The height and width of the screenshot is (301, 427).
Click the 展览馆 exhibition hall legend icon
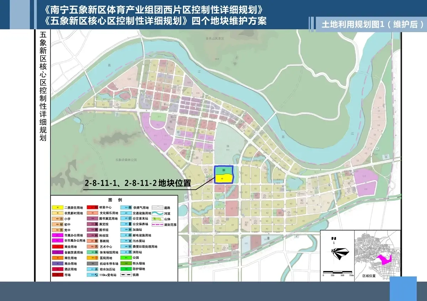pos(96,224)
